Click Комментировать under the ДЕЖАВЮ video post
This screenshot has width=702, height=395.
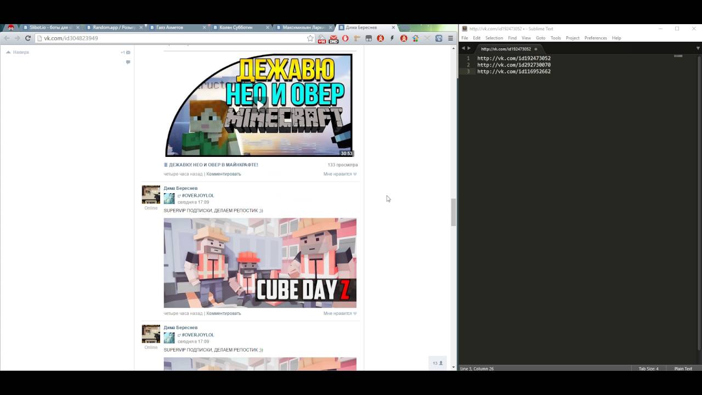pos(223,174)
